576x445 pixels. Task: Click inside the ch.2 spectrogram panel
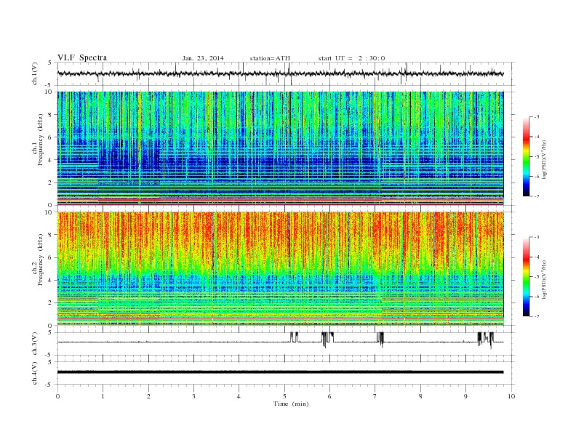tap(280, 269)
